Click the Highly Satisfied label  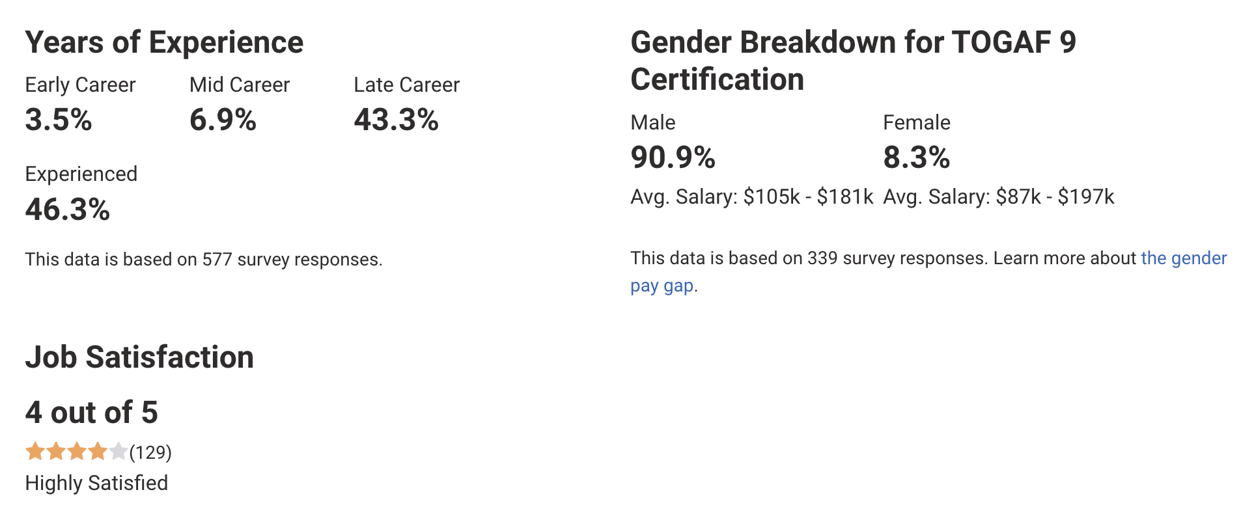click(96, 484)
